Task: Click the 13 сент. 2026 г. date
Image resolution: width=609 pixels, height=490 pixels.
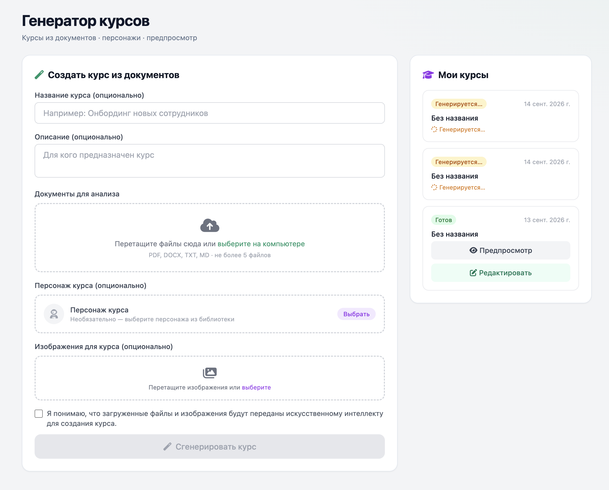Action: pyautogui.click(x=547, y=220)
